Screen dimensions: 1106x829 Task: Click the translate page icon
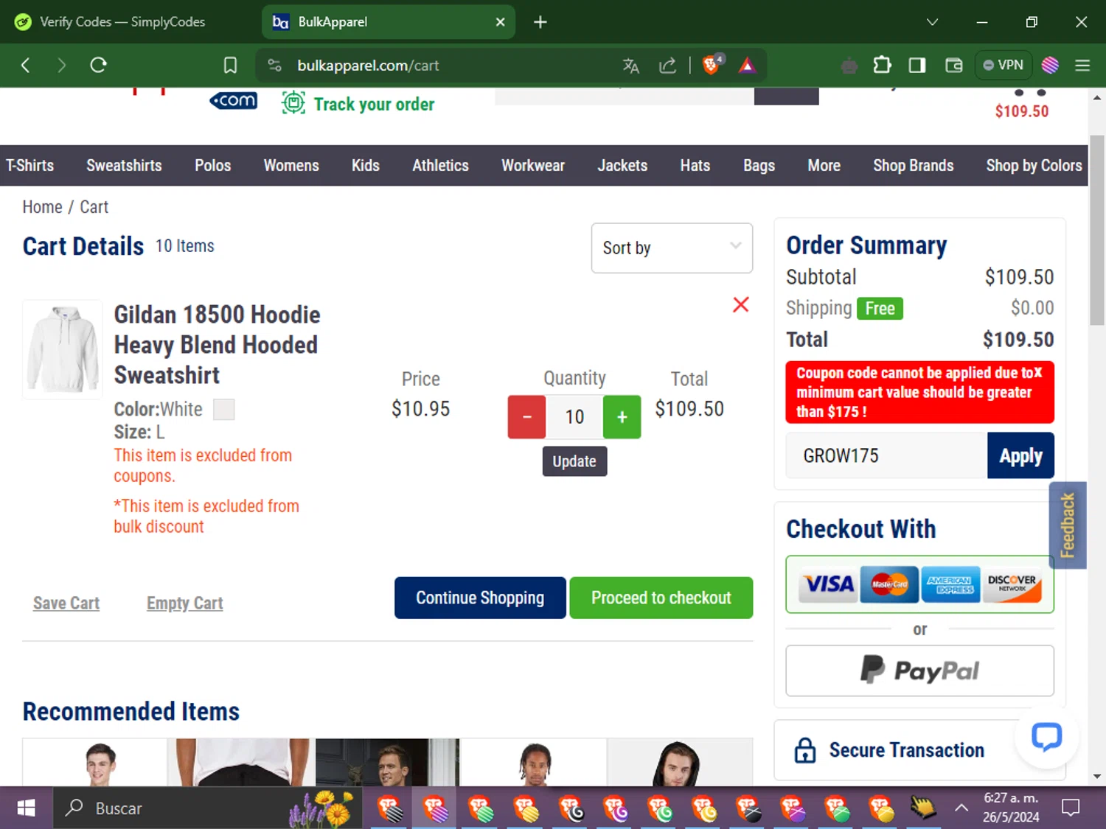click(630, 65)
